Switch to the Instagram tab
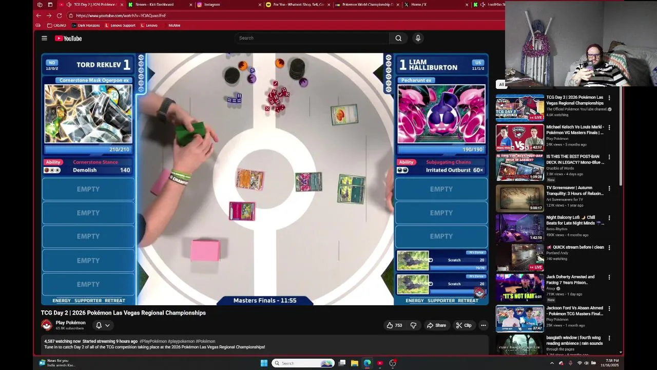Viewport: 657px width, 370px height. 228,5
